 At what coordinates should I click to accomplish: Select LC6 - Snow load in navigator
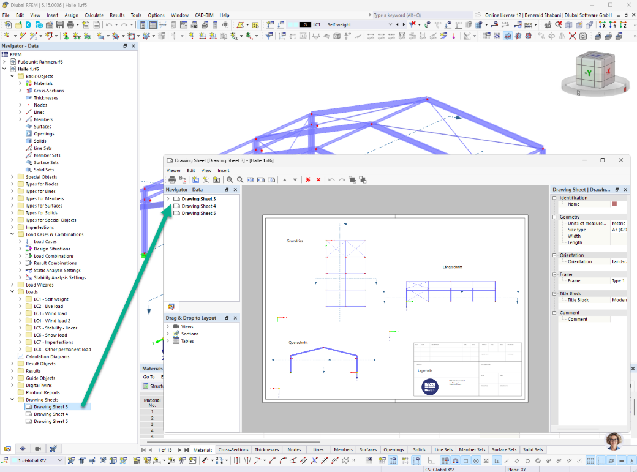[50, 335]
